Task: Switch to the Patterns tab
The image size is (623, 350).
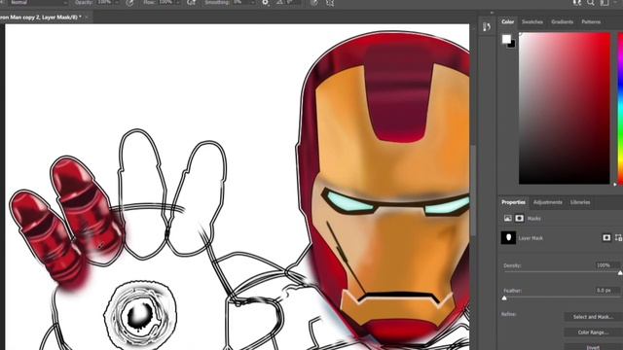Action: (591, 21)
